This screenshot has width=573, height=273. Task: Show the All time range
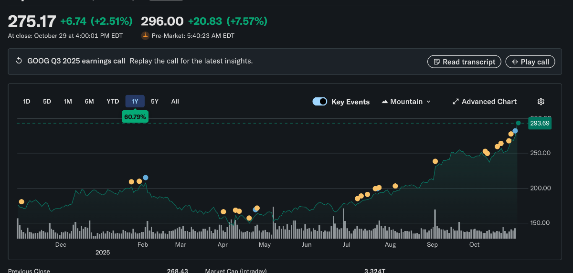pyautogui.click(x=175, y=101)
